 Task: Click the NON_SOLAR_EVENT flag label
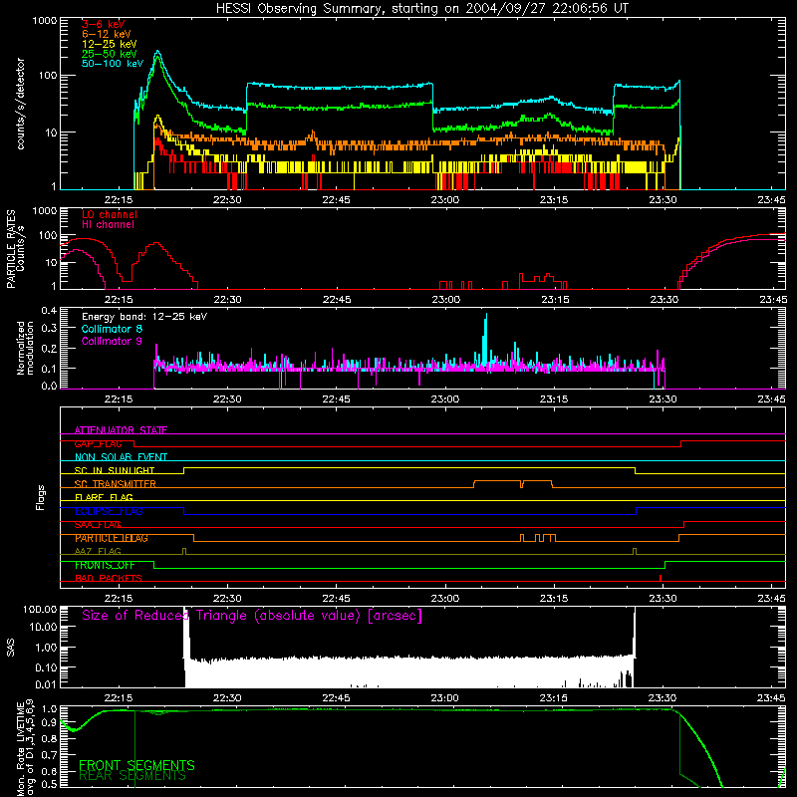coord(121,457)
